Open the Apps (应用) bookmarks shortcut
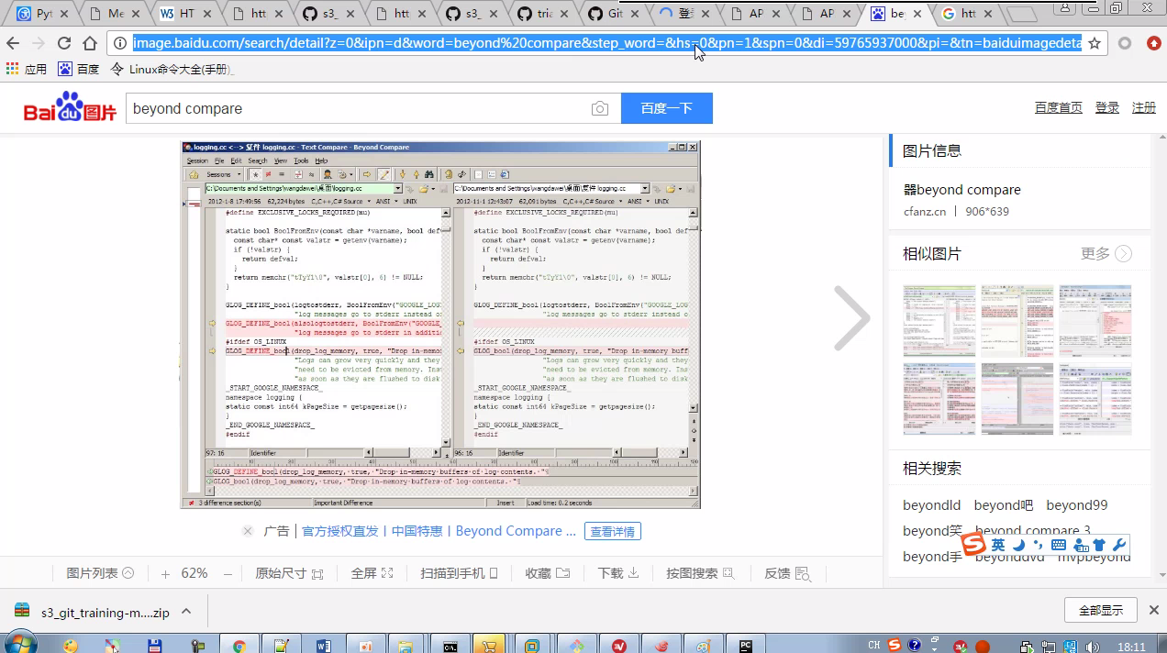The height and width of the screenshot is (653, 1167). click(27, 69)
